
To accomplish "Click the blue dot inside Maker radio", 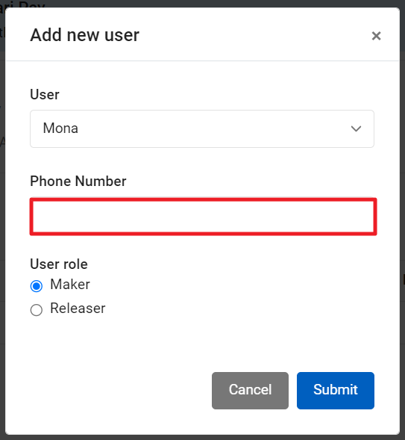I will point(37,286).
